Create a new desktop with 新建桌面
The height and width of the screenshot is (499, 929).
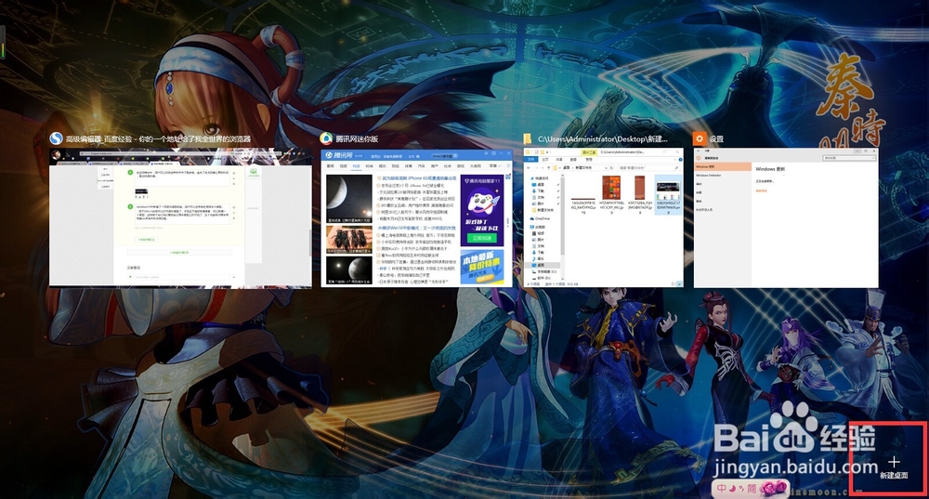click(x=894, y=467)
